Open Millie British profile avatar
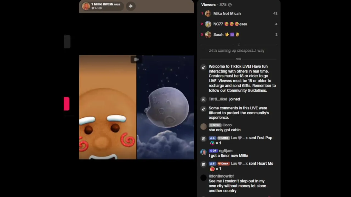 point(86,6)
